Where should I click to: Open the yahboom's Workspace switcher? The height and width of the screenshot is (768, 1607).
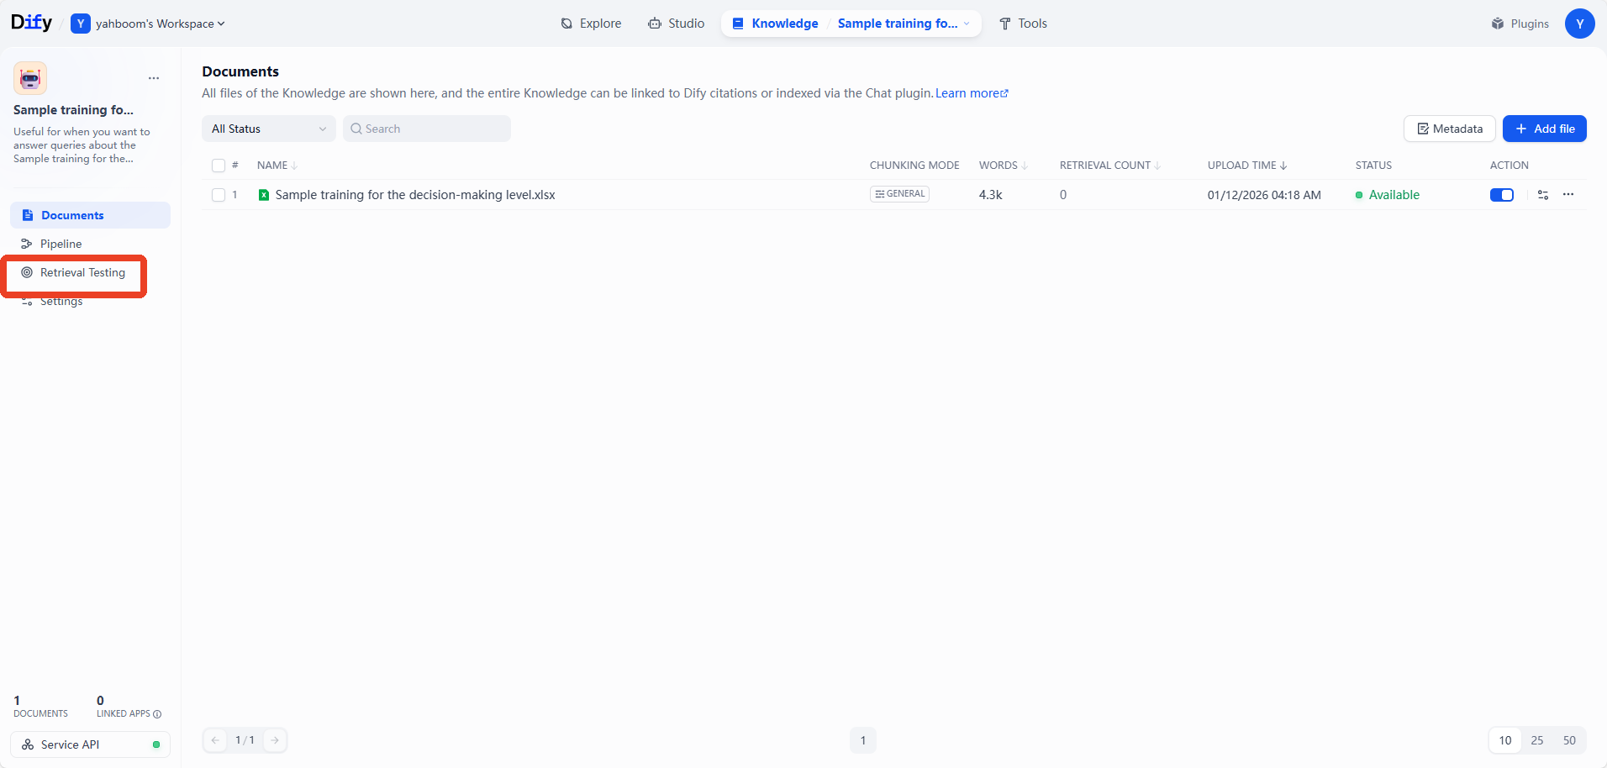click(x=149, y=24)
